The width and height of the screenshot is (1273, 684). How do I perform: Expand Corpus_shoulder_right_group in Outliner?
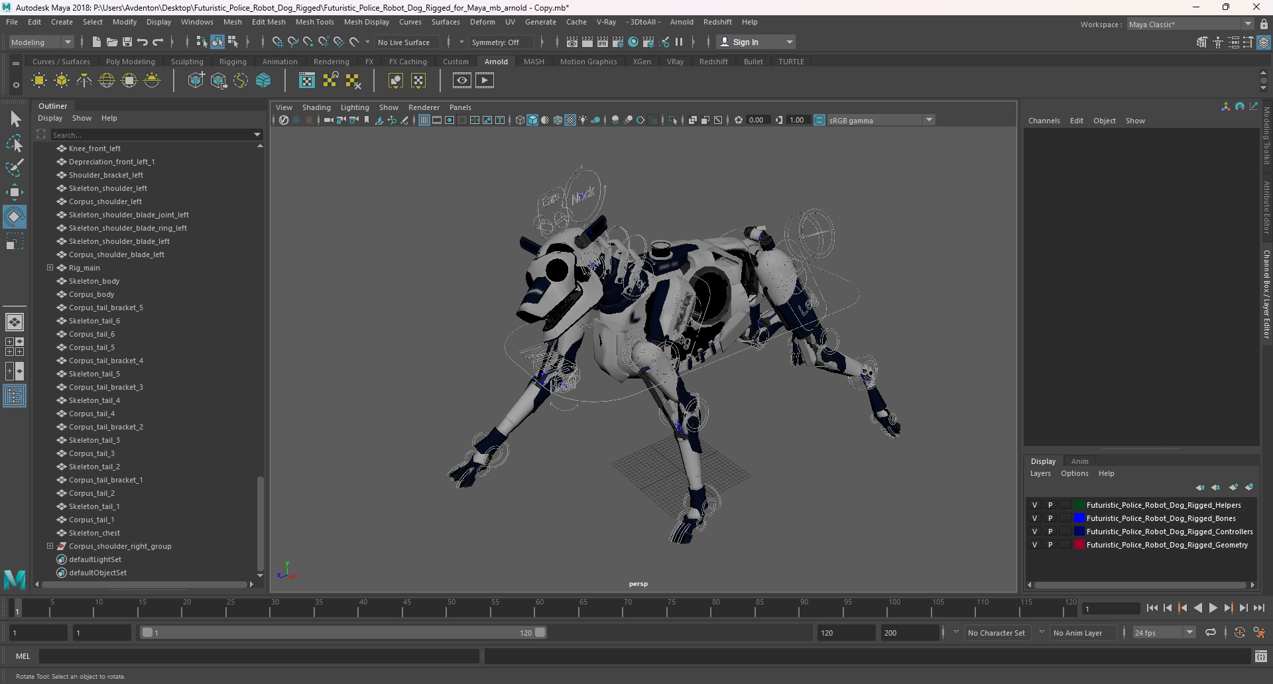click(50, 546)
